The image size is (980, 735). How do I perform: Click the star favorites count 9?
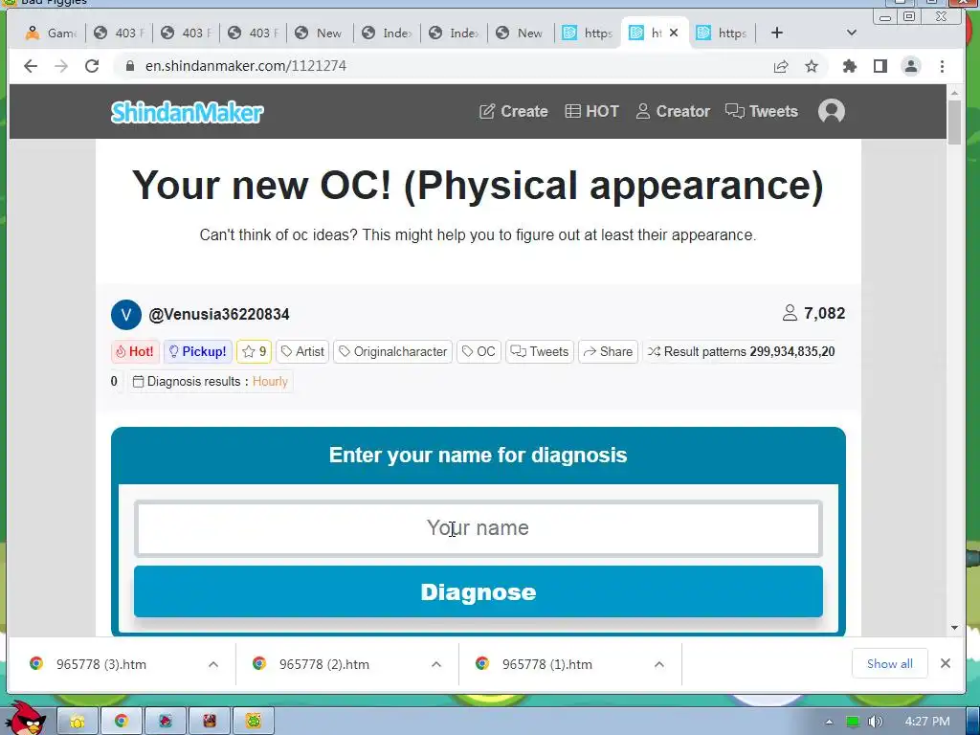pos(254,351)
